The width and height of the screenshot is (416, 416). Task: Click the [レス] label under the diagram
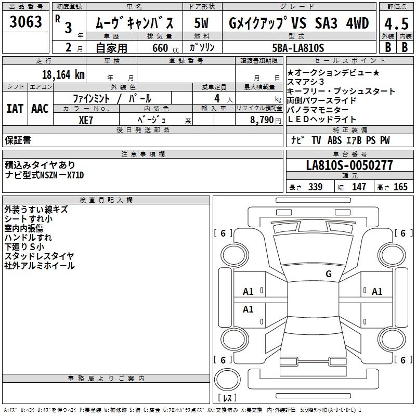pyautogui.click(x=230, y=398)
